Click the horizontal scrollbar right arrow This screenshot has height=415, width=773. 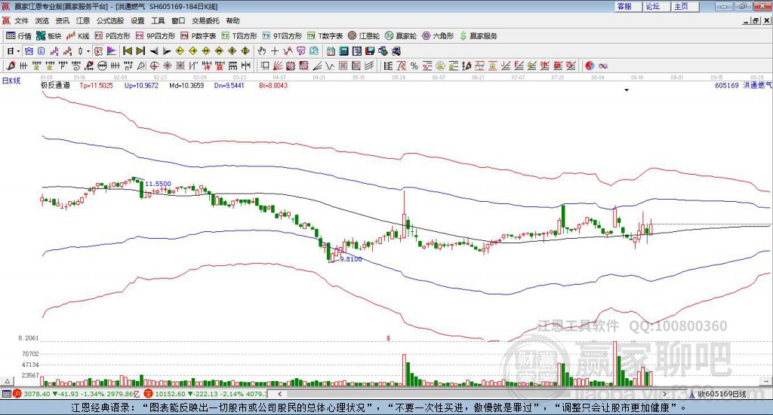pos(664,394)
